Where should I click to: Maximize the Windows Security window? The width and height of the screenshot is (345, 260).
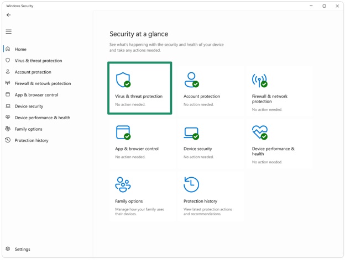coord(324,6)
